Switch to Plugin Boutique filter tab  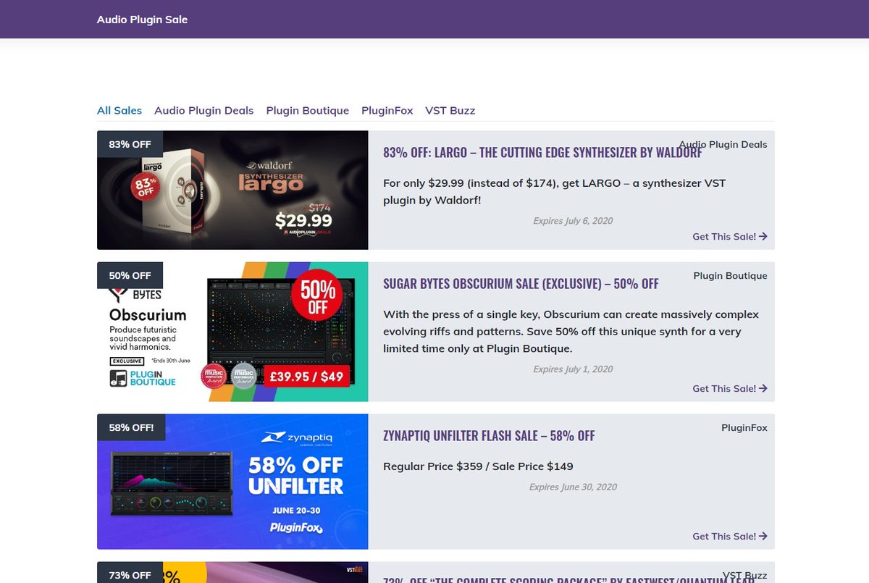308,111
